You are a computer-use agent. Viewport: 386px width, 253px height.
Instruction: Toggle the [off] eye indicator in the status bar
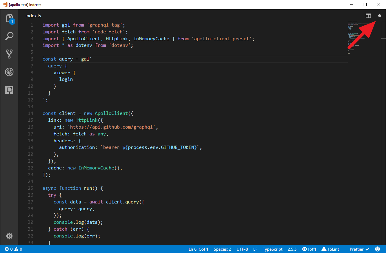(x=309, y=249)
